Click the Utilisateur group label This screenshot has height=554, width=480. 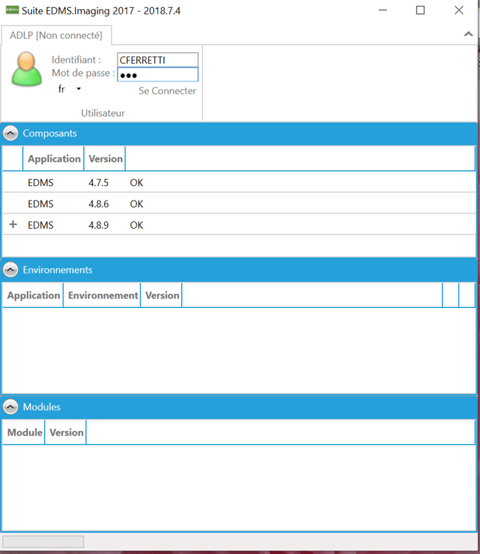102,113
